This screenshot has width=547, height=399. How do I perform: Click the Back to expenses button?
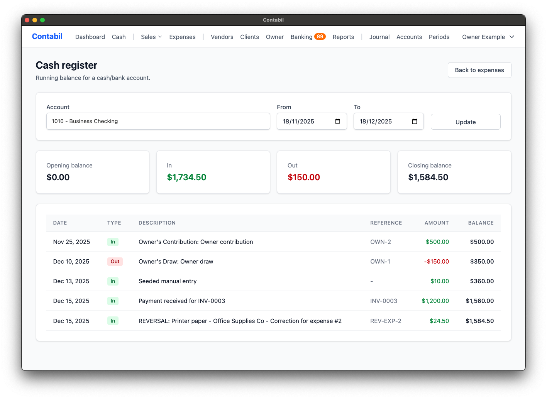(x=479, y=70)
